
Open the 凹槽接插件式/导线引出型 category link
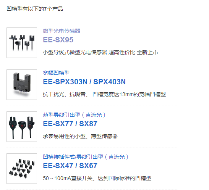pyautogui.click(x=86, y=157)
